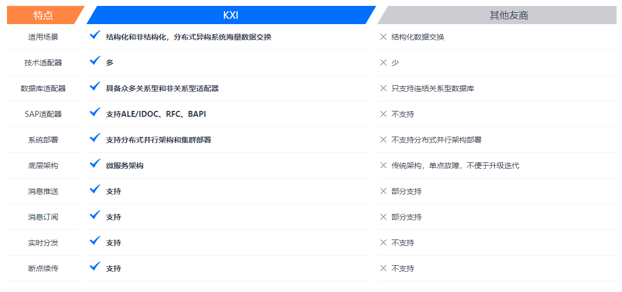Select the blue KXI column header
This screenshot has width=622, height=292.
231,15
